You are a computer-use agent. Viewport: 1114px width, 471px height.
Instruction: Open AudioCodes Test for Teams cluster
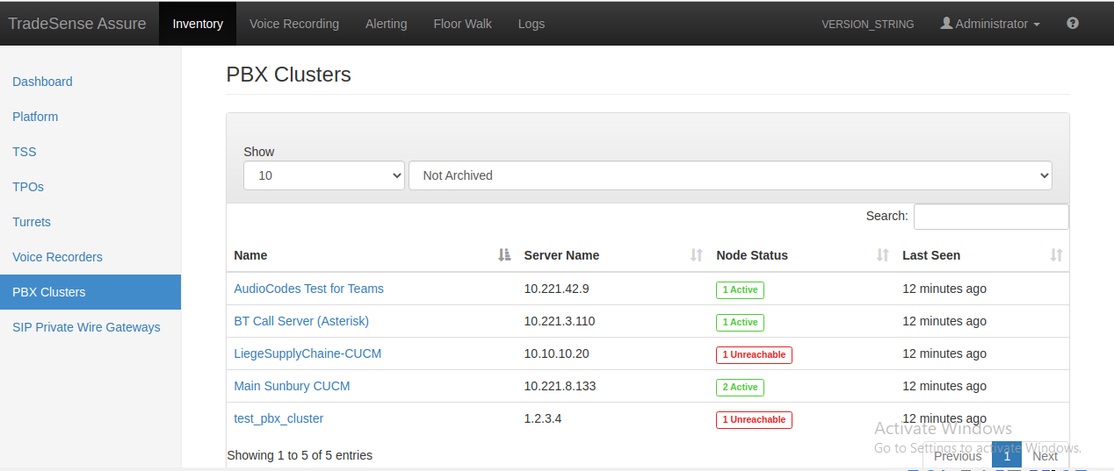[308, 289]
